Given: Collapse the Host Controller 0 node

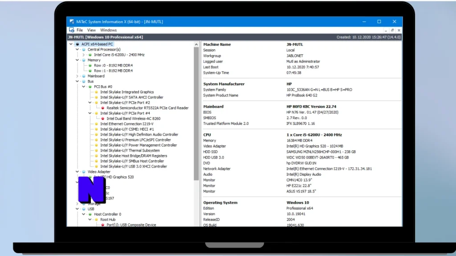Looking at the screenshot, I should pos(83,214).
